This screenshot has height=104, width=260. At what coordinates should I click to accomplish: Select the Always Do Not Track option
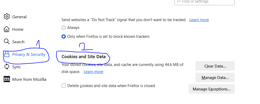(x=64, y=28)
